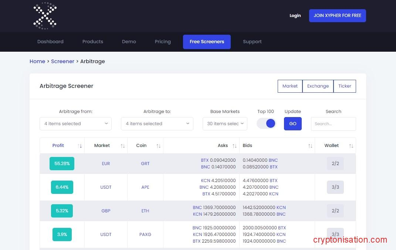Sort the Coin column by its sort icon
Viewport: 396px width, 250px height.
(x=159, y=145)
